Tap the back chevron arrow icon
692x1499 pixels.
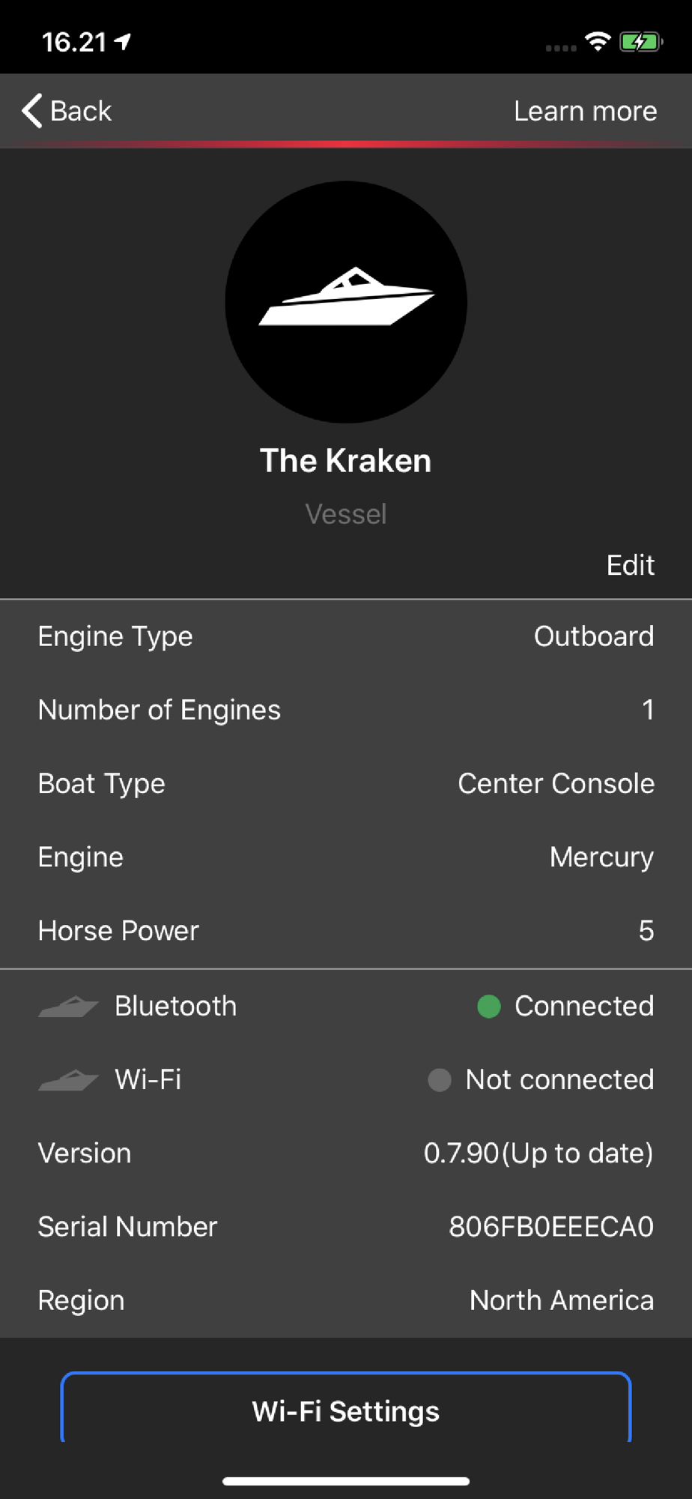pyautogui.click(x=31, y=111)
